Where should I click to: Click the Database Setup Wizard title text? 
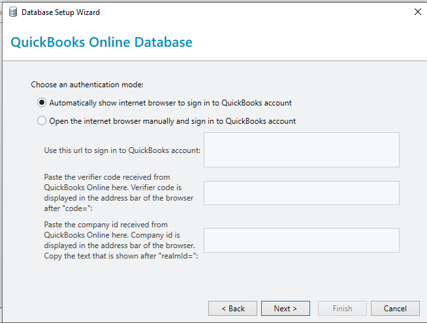(x=61, y=12)
